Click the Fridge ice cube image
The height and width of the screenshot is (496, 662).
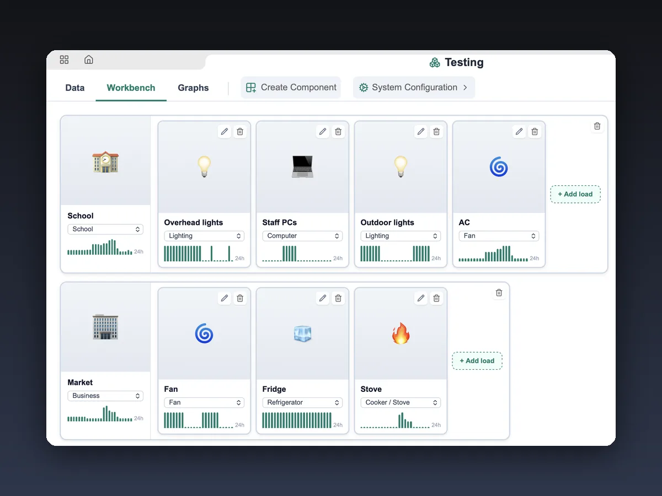(x=302, y=333)
